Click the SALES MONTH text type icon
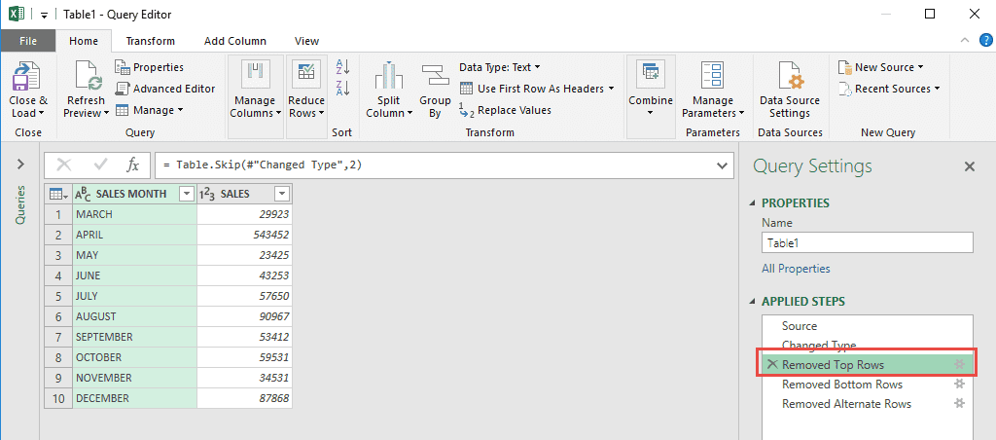 (84, 194)
